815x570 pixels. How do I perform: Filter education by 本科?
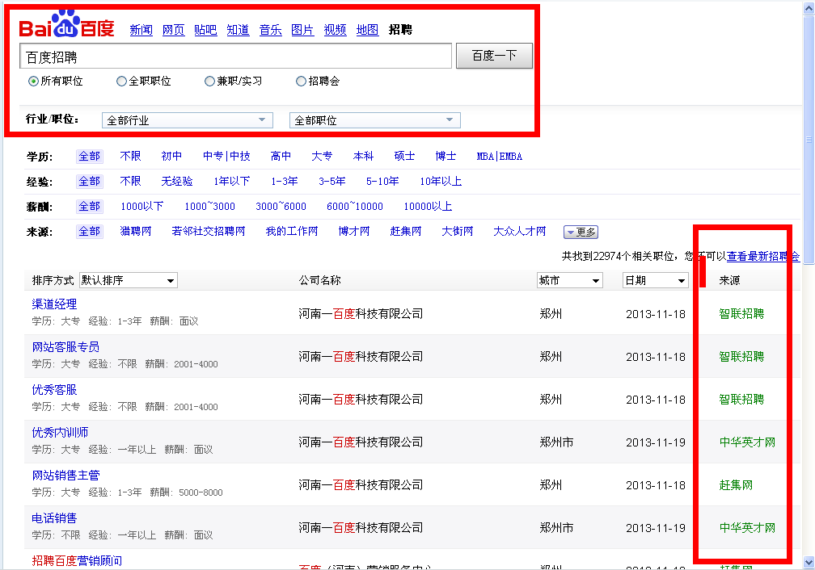pos(363,157)
